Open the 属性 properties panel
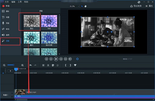155x101 pixels. 149,6
